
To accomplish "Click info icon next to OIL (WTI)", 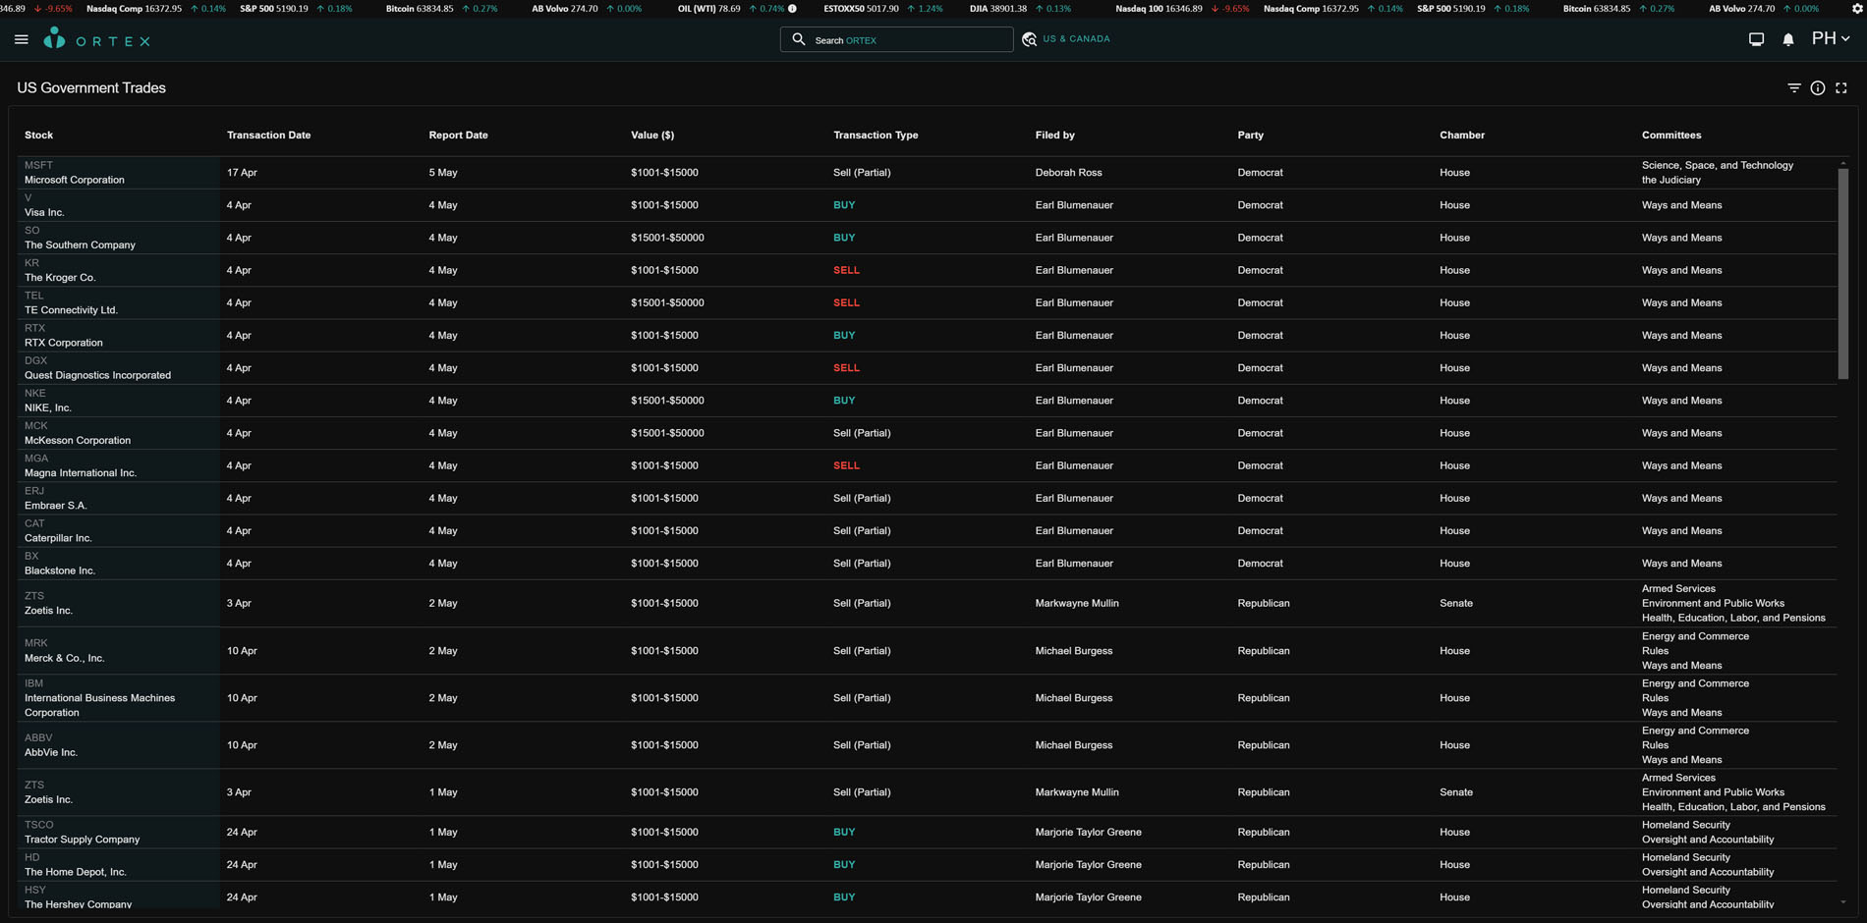I will coord(793,9).
